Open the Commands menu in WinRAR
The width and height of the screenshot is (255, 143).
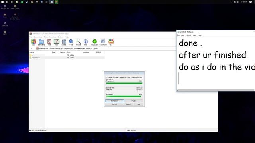pyautogui.click(x=38, y=37)
